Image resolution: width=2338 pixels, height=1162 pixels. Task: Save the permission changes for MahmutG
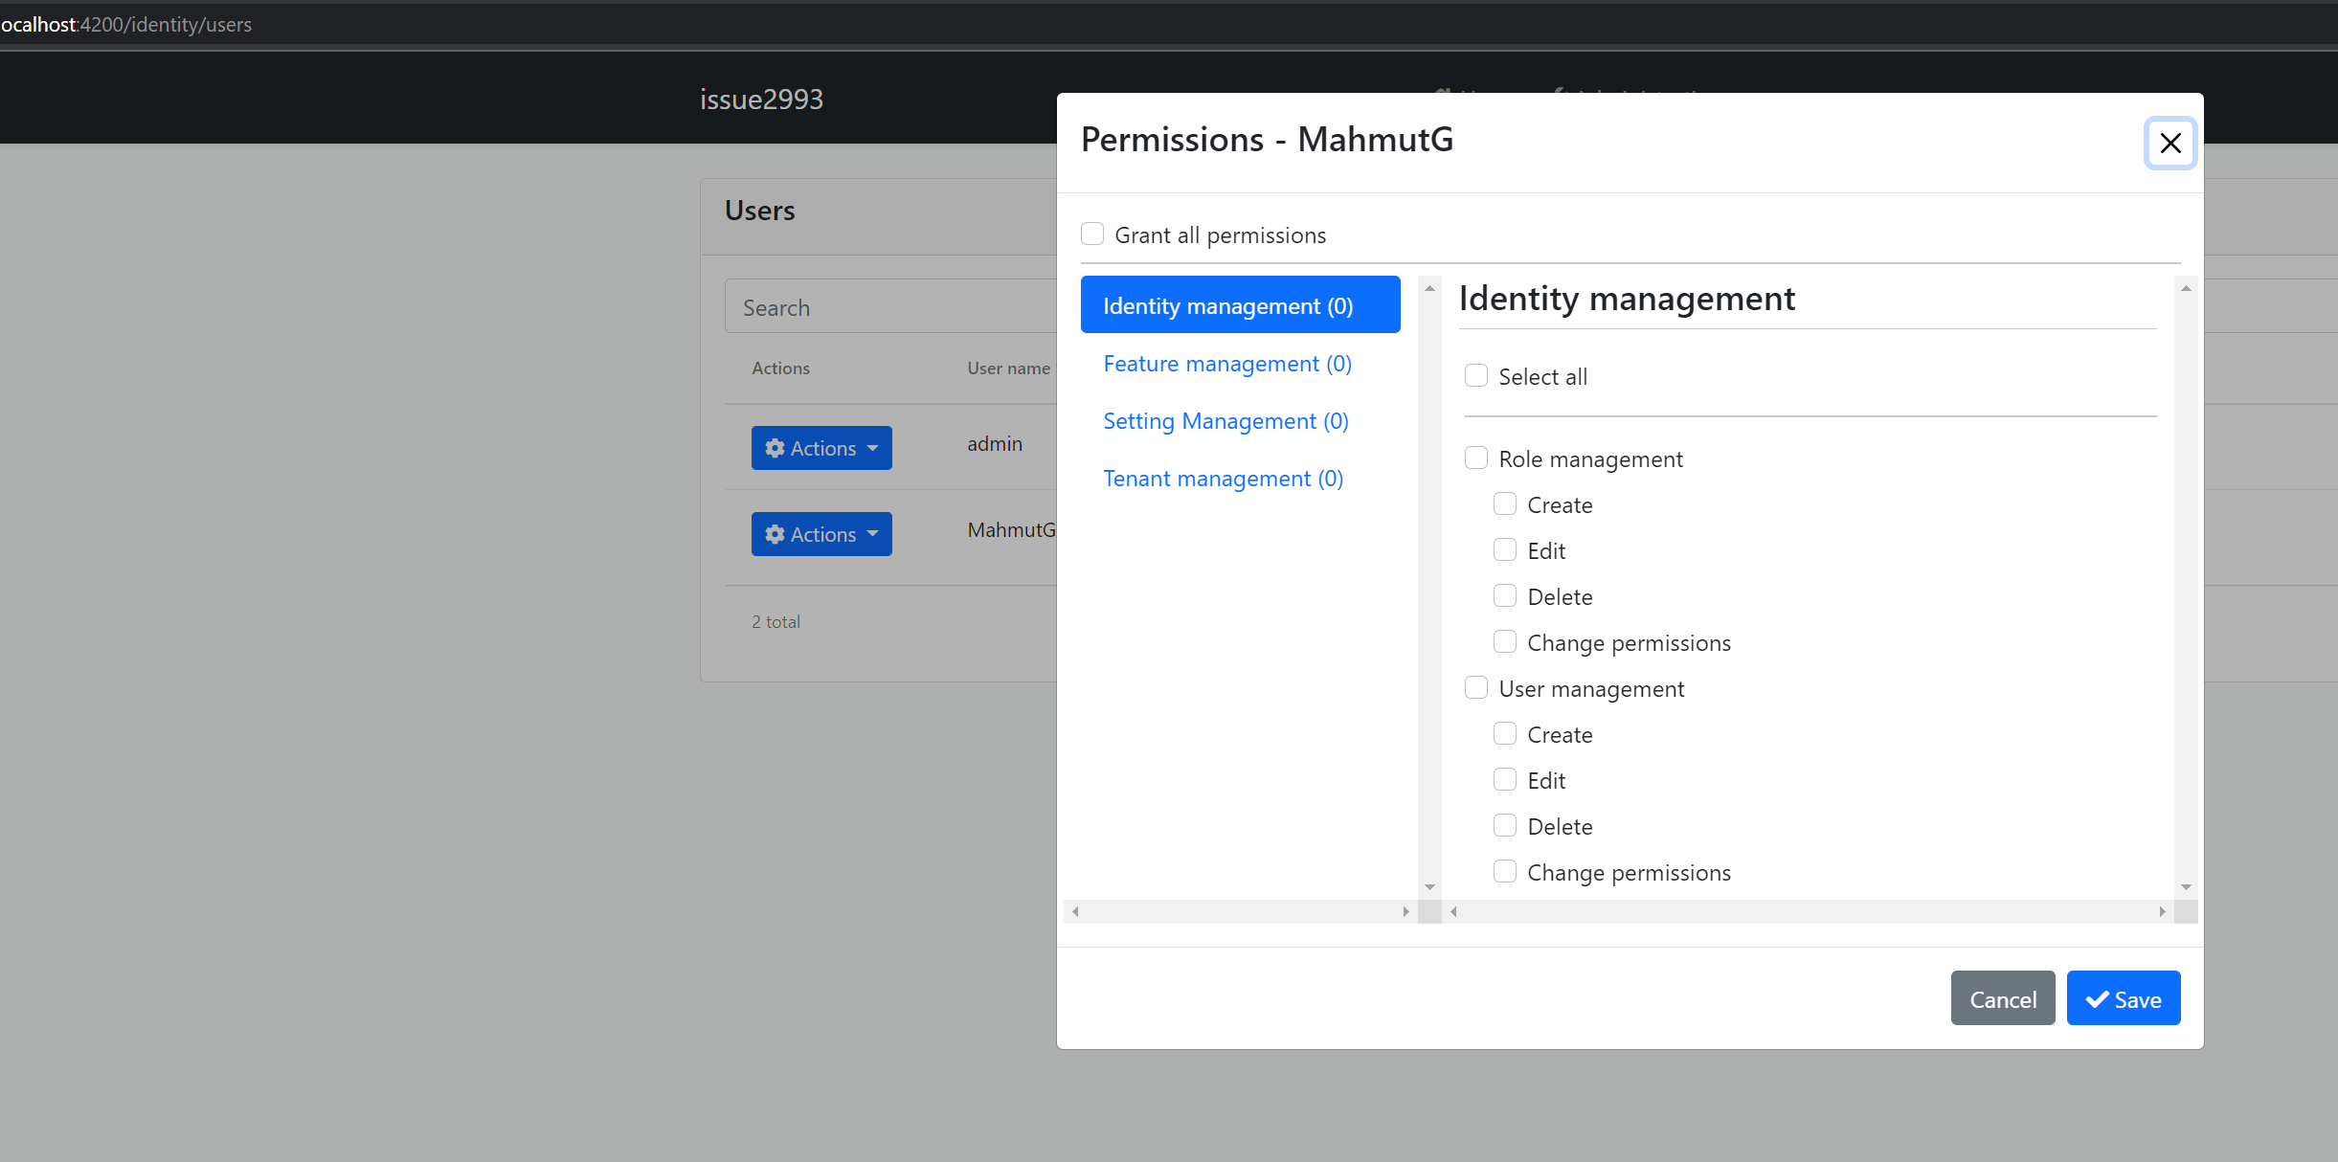click(x=2122, y=998)
